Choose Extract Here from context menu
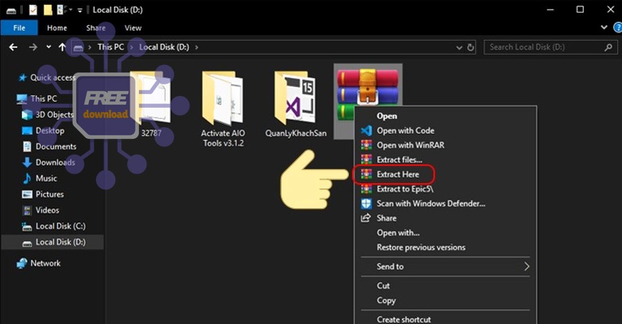This screenshot has width=622, height=324. [x=397, y=174]
